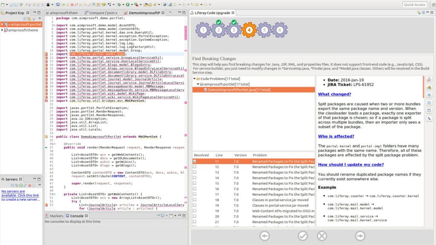Check the Resolved checkbox for line 15
The height and width of the screenshot is (245, 436).
(x=195, y=183)
